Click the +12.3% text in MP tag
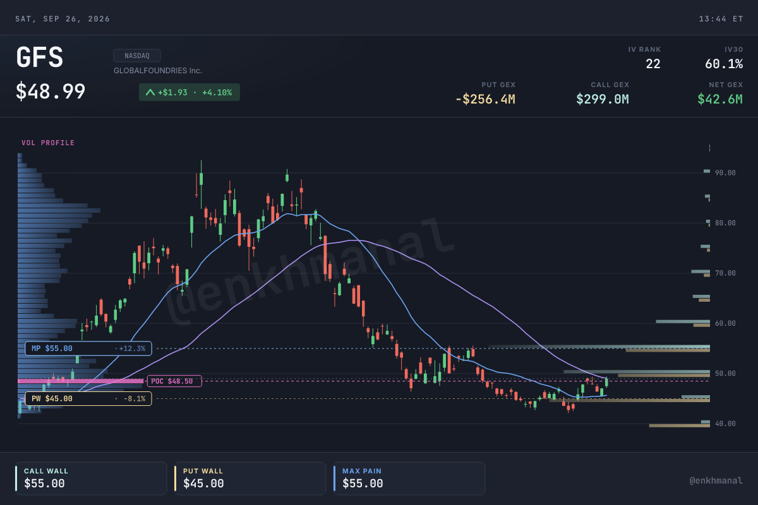 [x=132, y=348]
